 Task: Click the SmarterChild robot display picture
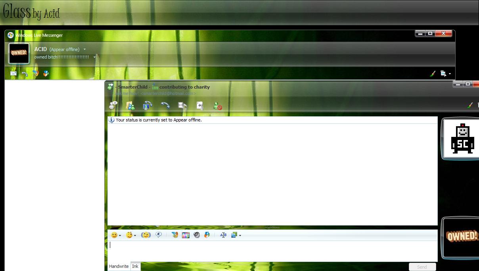(462, 138)
